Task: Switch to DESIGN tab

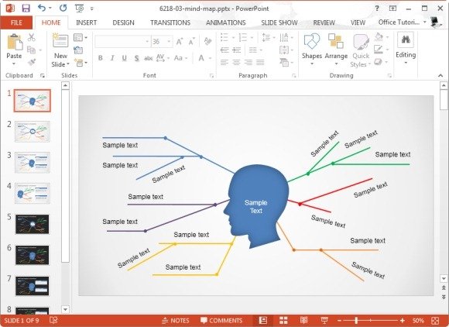Action: click(x=123, y=22)
